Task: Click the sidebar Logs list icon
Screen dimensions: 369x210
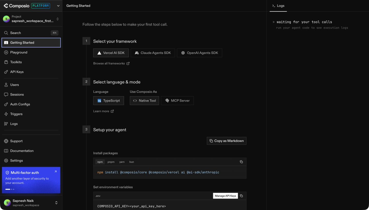Action: (x=6, y=124)
